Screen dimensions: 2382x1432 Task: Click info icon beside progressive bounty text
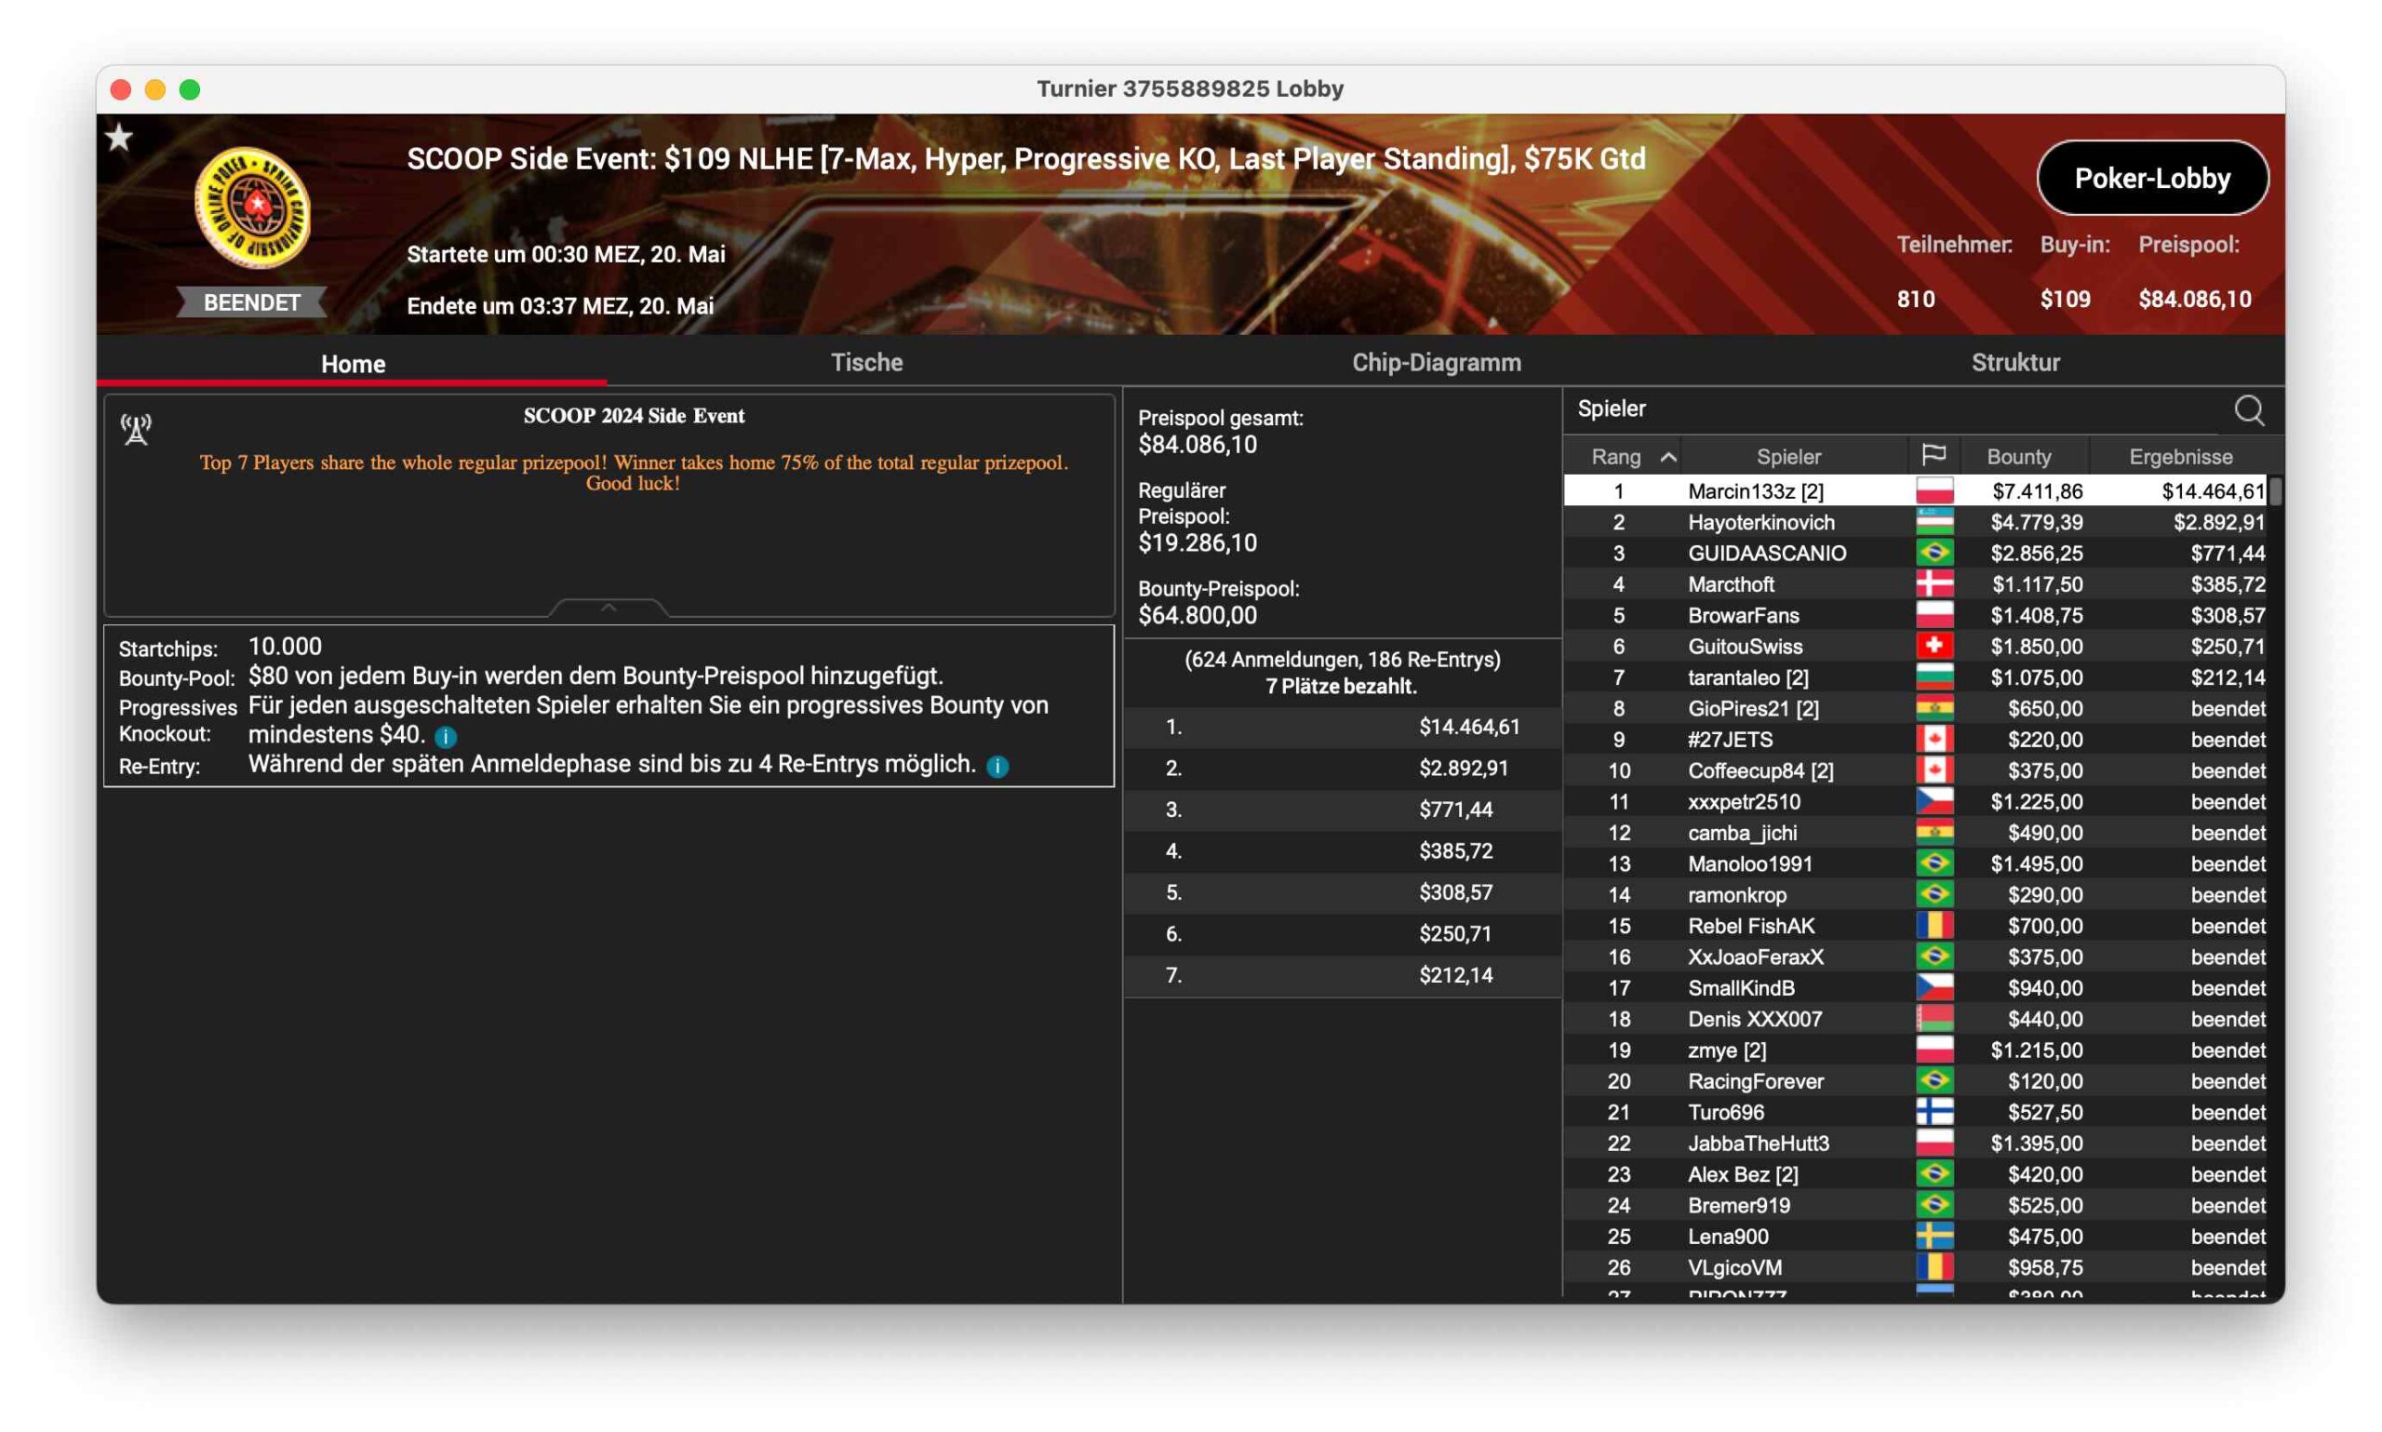point(446,737)
